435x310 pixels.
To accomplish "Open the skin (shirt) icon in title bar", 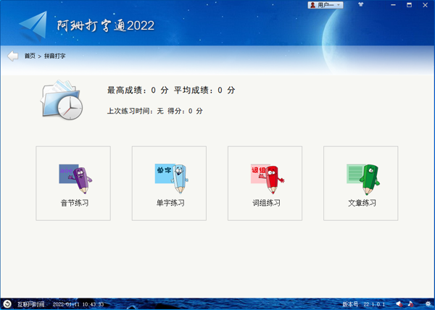I will coord(360,4).
